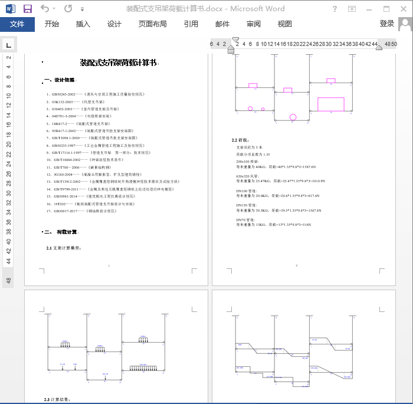This screenshot has width=413, height=404.
Task: Open the 文件 (File) menu
Action: pos(17,24)
